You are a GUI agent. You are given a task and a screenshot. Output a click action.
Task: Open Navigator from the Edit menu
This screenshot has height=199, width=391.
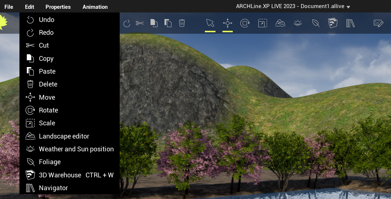coord(69,188)
